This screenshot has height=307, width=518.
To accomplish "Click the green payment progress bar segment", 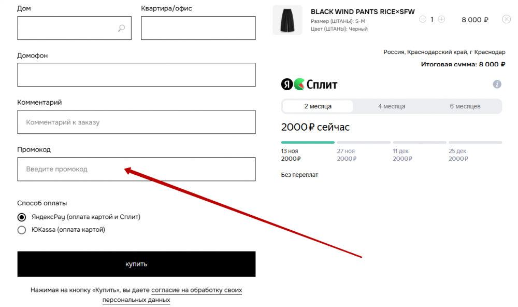I will [308, 142].
